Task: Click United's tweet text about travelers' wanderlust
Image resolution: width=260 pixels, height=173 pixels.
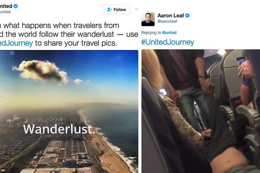Action: (69, 34)
